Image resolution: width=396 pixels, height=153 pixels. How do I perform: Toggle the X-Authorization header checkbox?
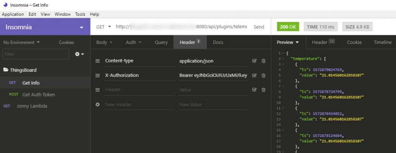pyautogui.click(x=254, y=75)
